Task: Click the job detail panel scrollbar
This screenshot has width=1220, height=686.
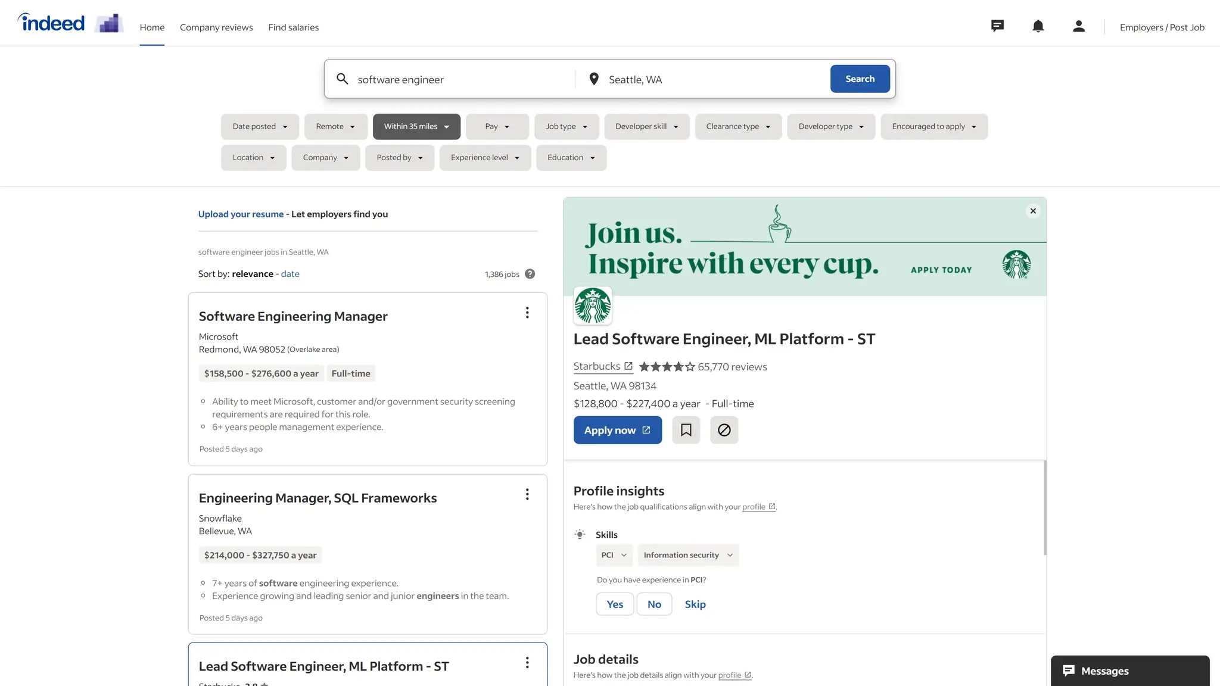Action: tap(1045, 507)
